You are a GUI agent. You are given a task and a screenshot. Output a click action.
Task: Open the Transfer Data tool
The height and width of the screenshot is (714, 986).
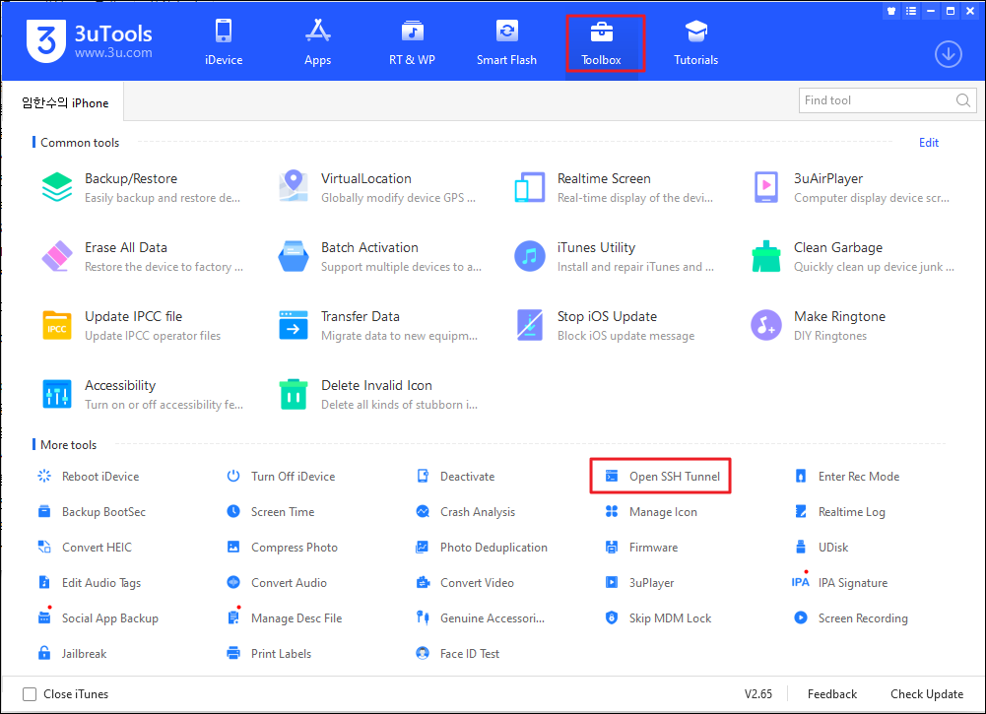click(x=377, y=326)
